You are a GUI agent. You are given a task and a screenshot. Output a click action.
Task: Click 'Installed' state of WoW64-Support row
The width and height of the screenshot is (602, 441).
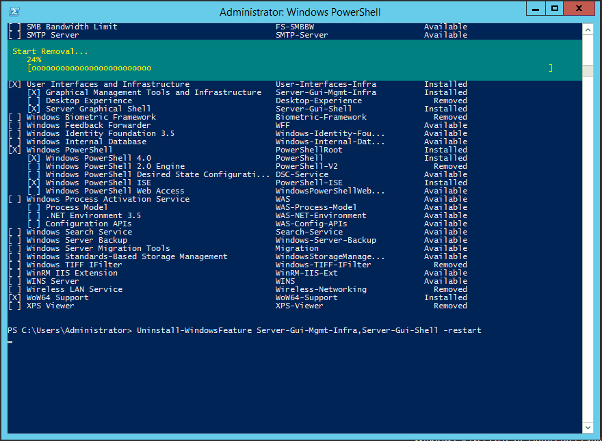[446, 297]
